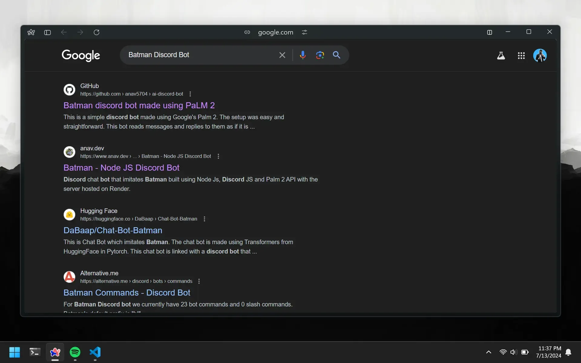
Task: Select the Batman Commands Discord Bot result
Action: tap(127, 292)
